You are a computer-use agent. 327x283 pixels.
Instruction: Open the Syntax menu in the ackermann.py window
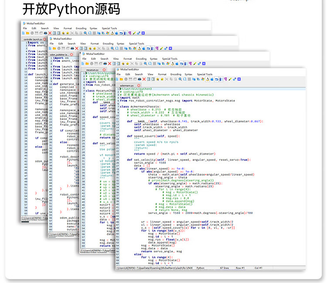tap(188, 75)
